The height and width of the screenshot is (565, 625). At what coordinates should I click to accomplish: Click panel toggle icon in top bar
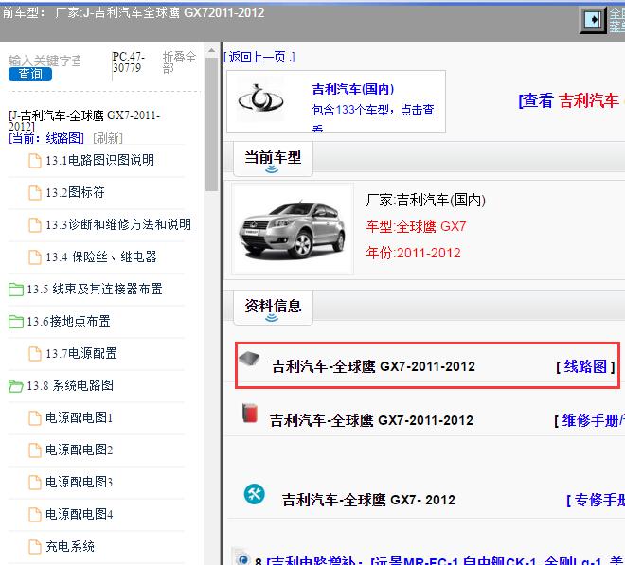(x=593, y=20)
